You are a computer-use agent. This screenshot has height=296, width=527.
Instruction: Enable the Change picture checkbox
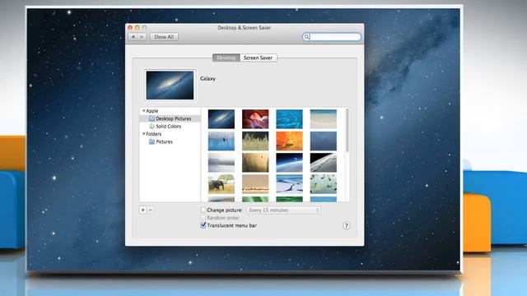pos(203,210)
